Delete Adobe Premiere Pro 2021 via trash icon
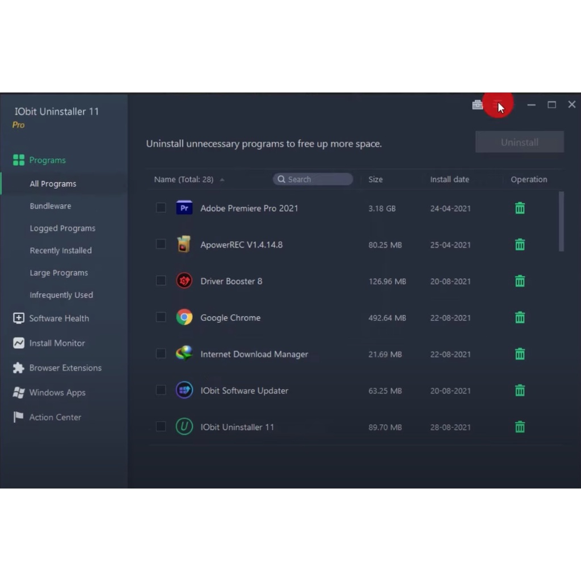Screen dimensions: 581x581 [x=520, y=208]
